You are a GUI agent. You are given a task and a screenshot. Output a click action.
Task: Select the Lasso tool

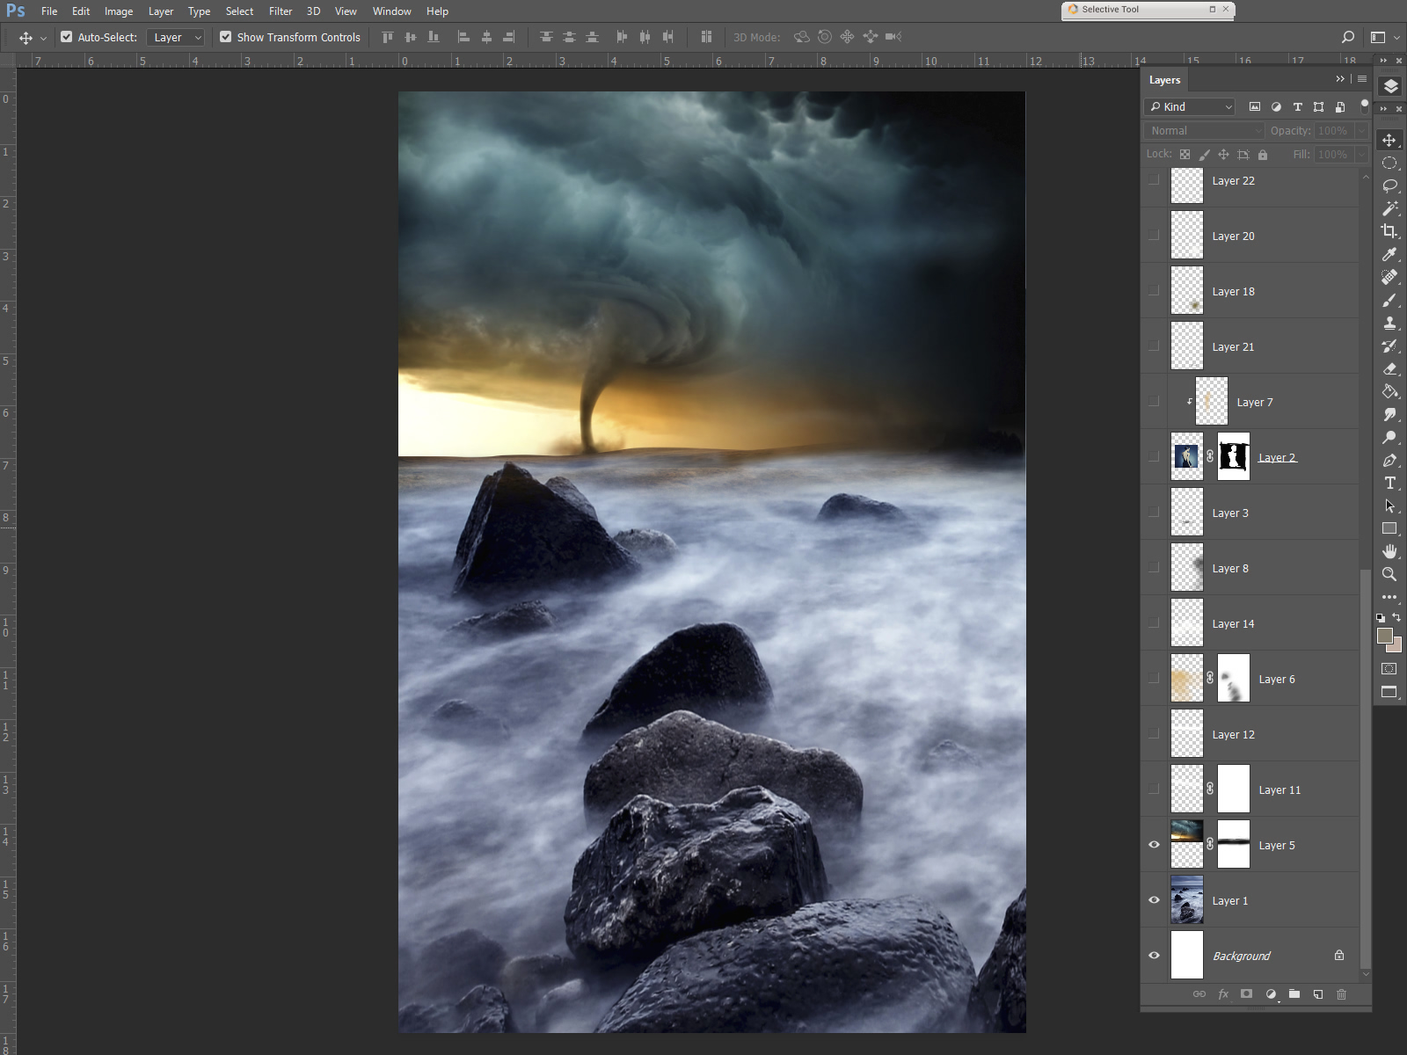[x=1389, y=186]
